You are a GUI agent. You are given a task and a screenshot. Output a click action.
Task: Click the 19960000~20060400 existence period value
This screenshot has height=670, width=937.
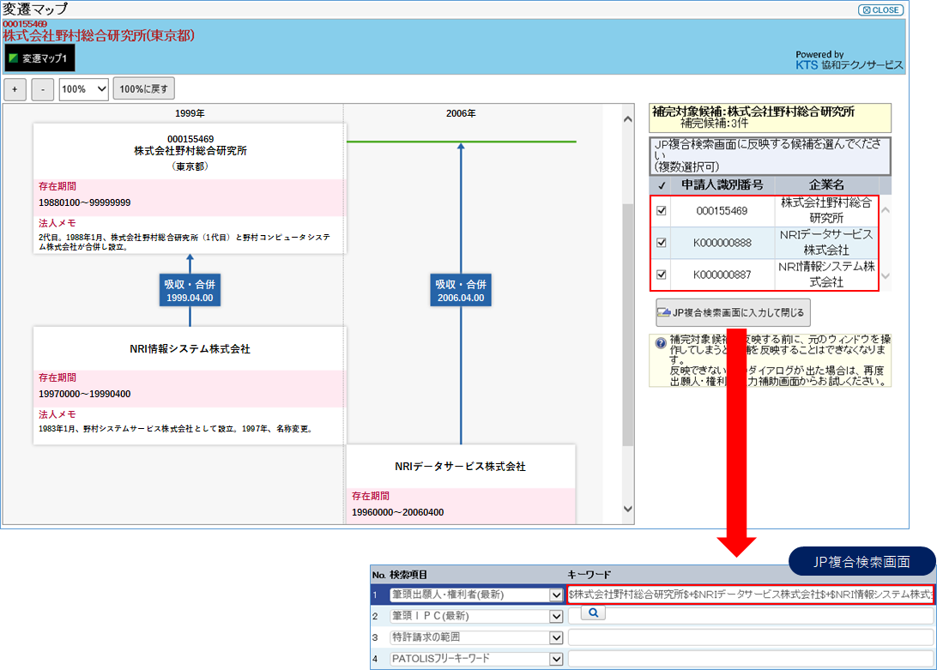click(397, 513)
